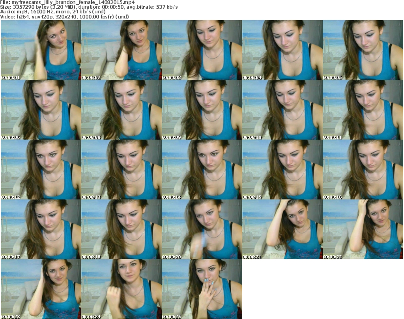Image resolution: width=404 pixels, height=319 pixels.
Task: Choose the frame stamped 00:00:21
Action: coord(282,229)
